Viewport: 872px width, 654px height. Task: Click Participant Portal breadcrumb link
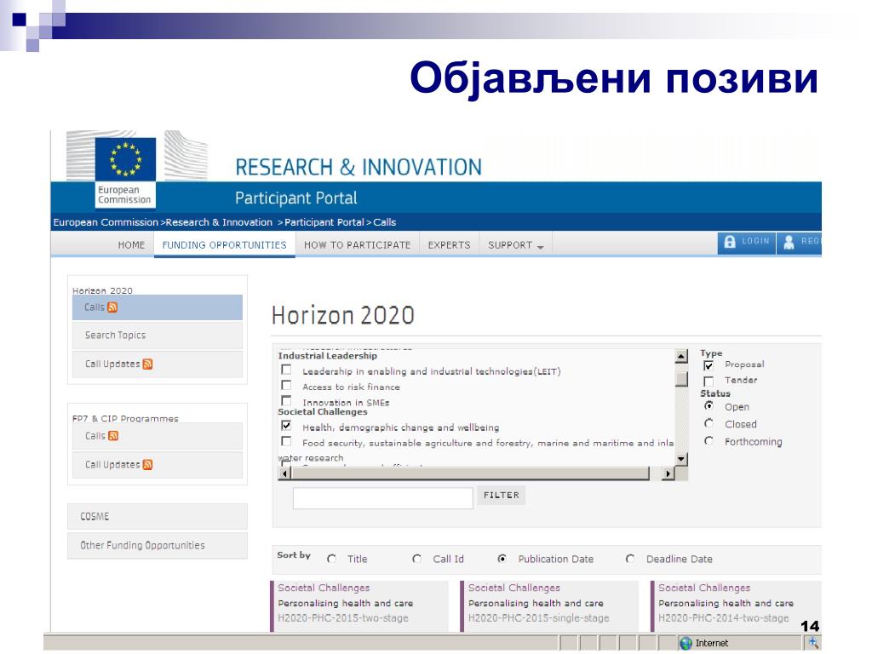tap(324, 222)
